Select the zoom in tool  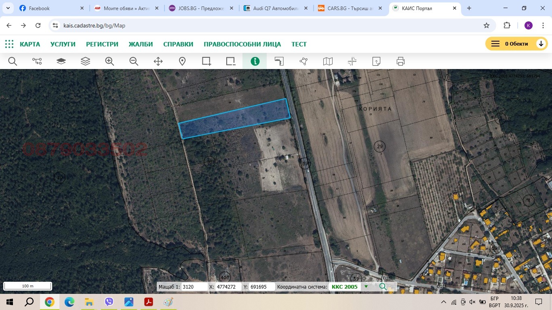tap(109, 61)
